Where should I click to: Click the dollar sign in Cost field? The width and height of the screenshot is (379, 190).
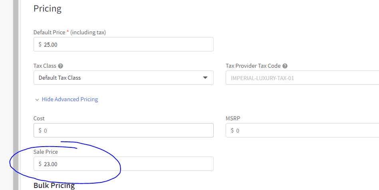[x=40, y=131]
